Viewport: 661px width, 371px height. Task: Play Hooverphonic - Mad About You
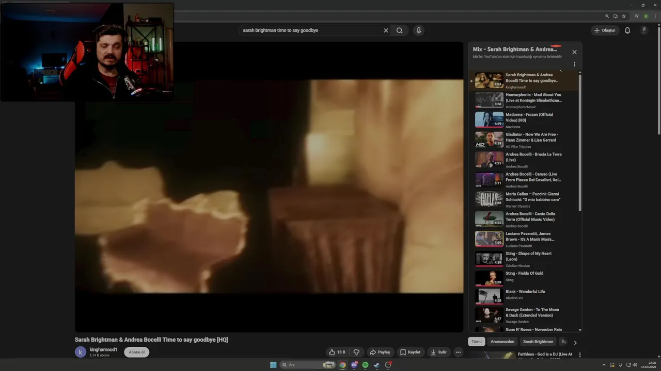click(524, 100)
